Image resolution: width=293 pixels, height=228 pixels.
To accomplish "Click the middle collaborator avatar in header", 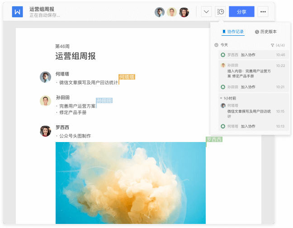I will tap(172, 12).
